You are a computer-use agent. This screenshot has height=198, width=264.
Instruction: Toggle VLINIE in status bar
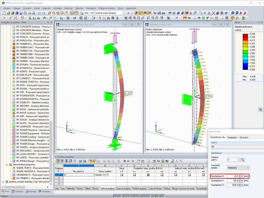pyautogui.click(x=155, y=196)
